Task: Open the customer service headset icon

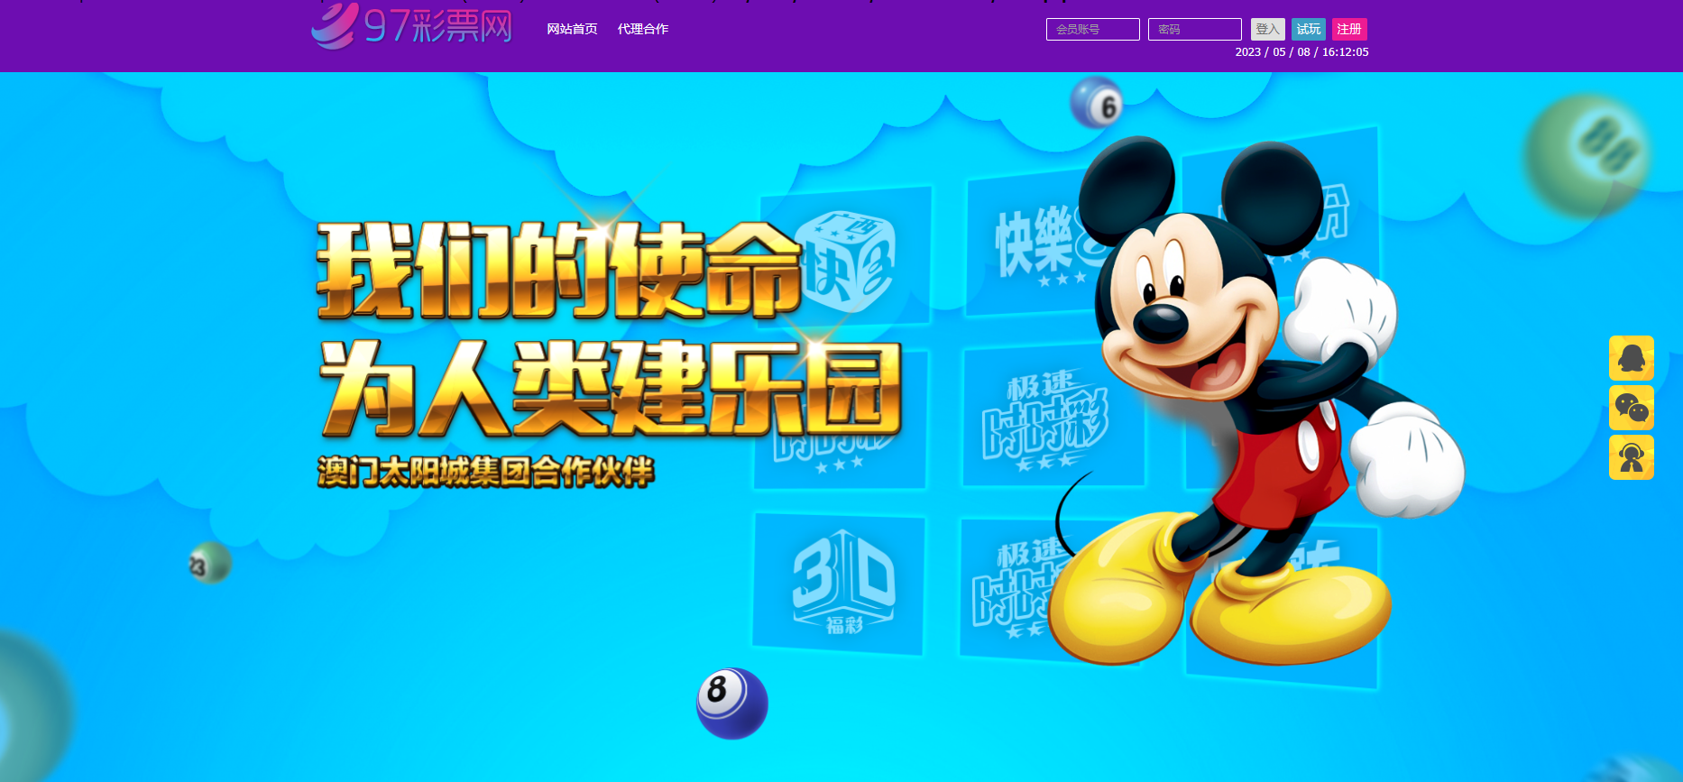Action: tap(1631, 457)
